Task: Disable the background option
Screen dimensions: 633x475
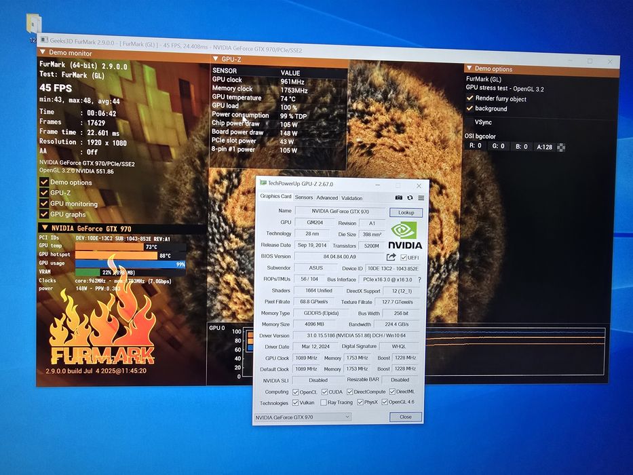Action: coord(470,109)
